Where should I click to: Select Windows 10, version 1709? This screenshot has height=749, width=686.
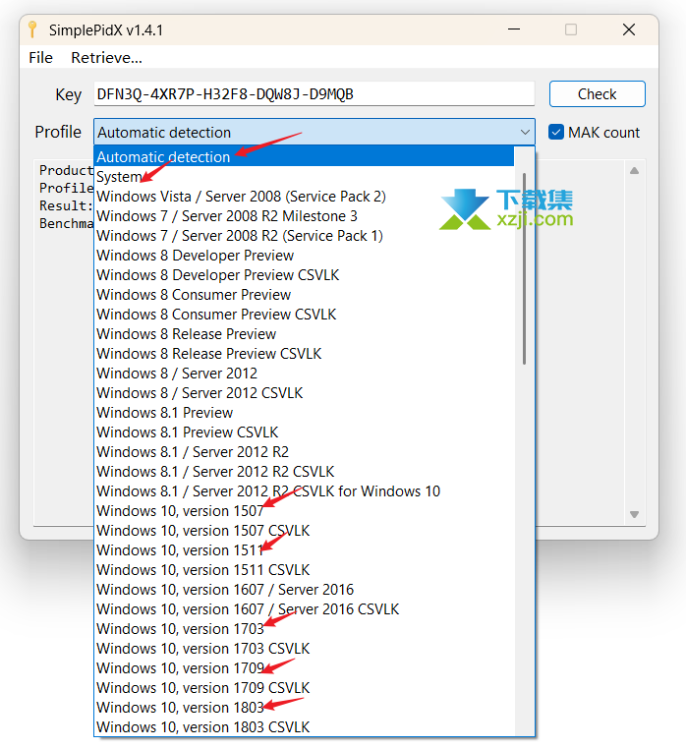coord(305,667)
